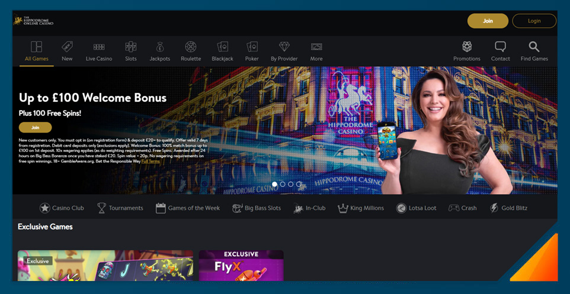Click the Crash gamepad icon
The image size is (570, 294).
(453, 208)
